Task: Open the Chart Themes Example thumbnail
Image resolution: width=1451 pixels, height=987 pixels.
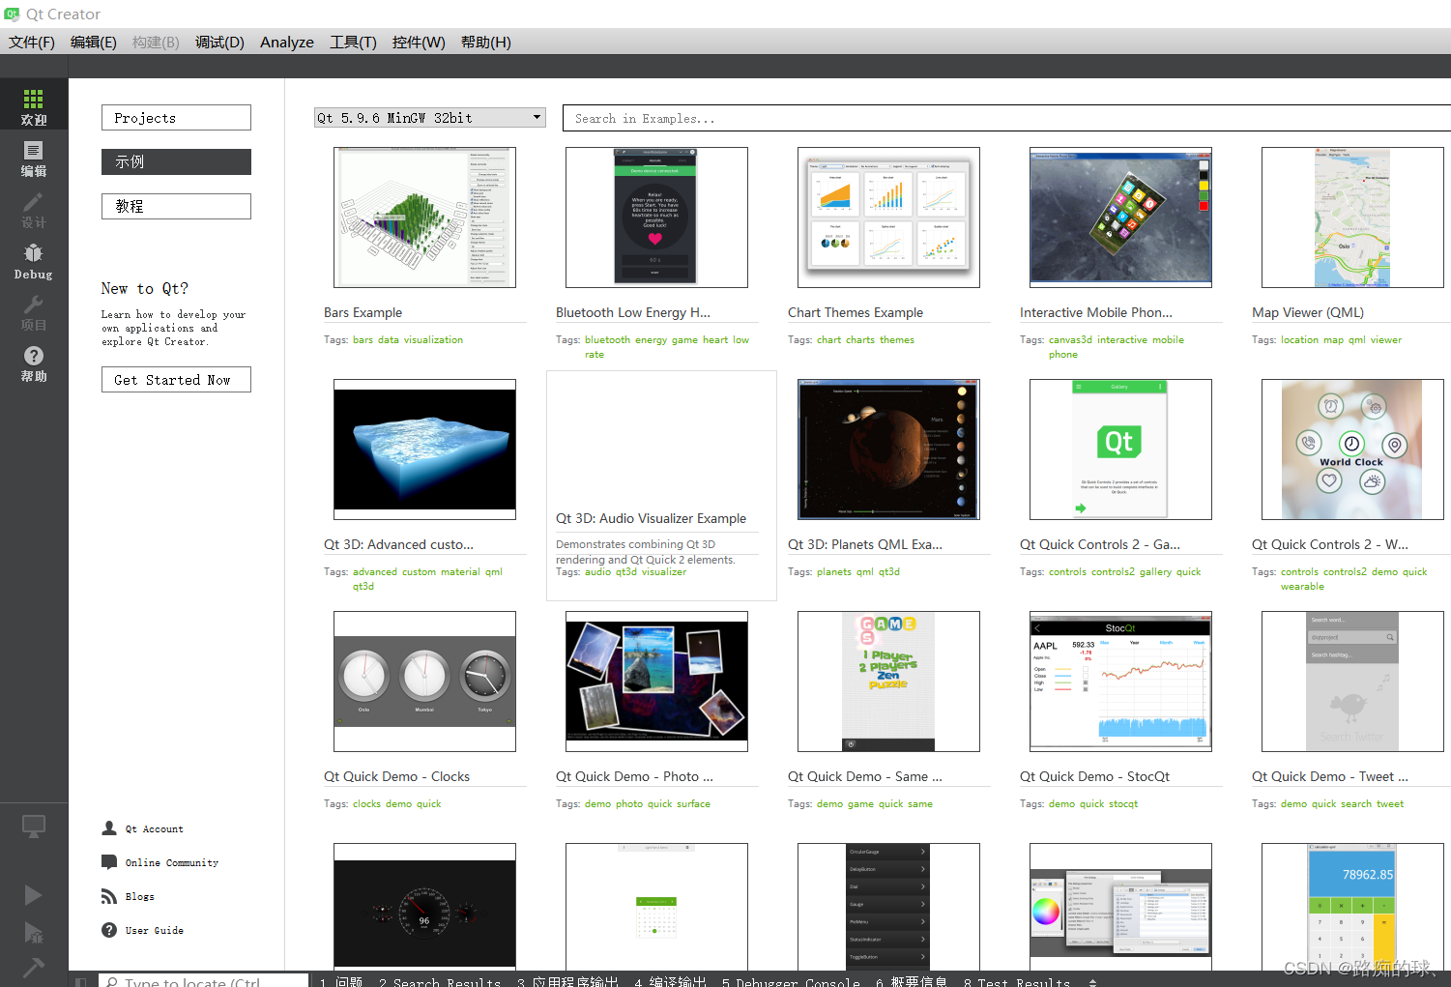Action: (x=888, y=218)
